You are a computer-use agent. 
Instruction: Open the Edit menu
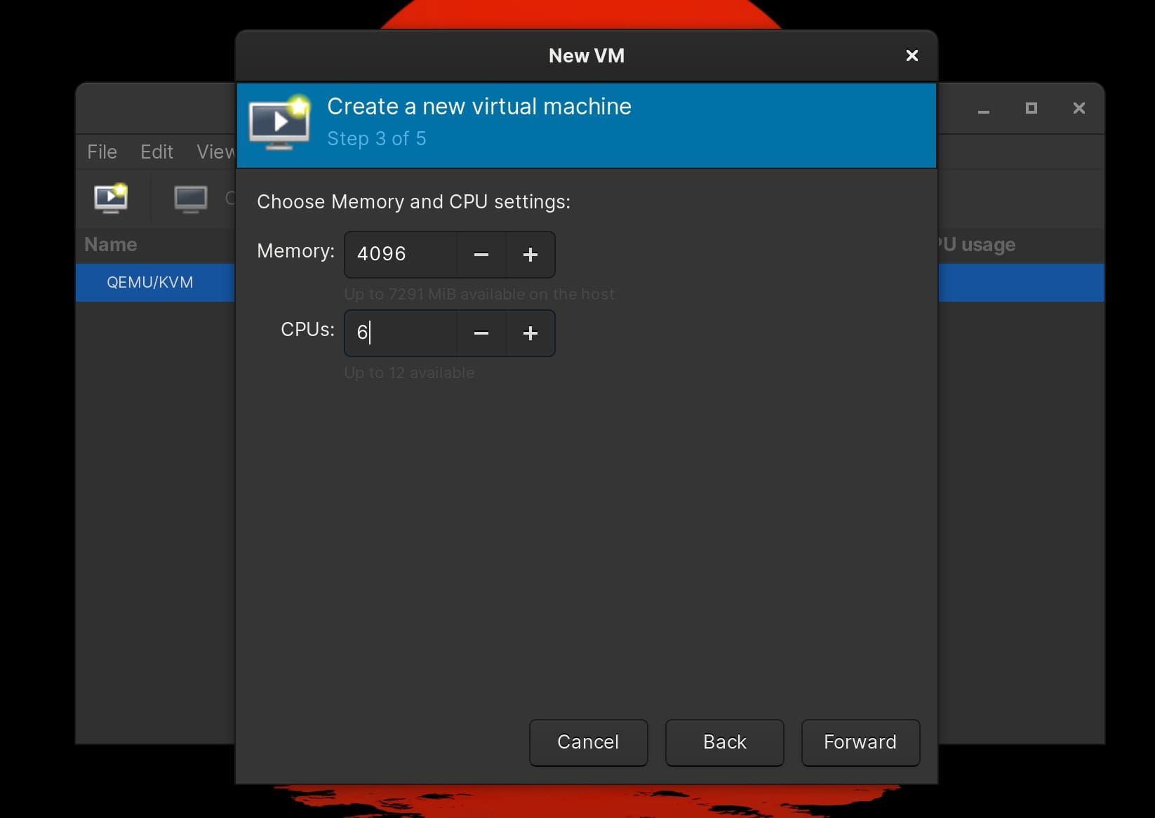click(x=156, y=152)
